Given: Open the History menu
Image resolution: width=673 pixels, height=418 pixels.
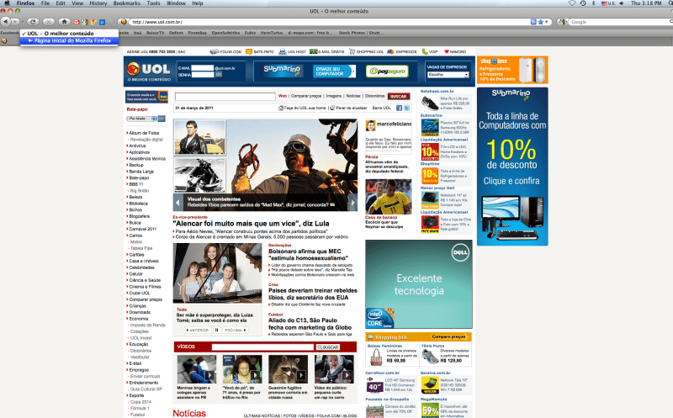Looking at the screenshot, I should pyautogui.click(x=98, y=3).
